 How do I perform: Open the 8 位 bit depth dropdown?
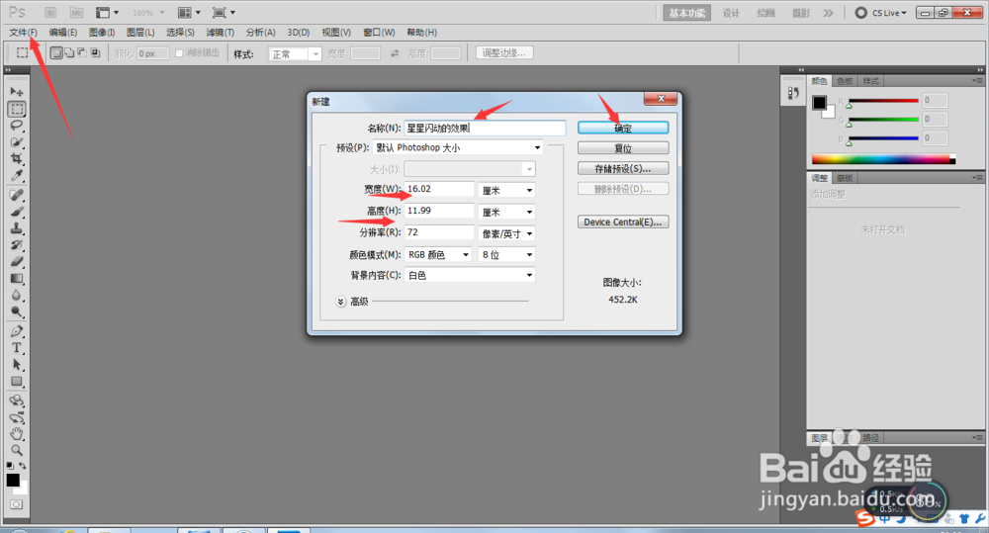tap(506, 255)
